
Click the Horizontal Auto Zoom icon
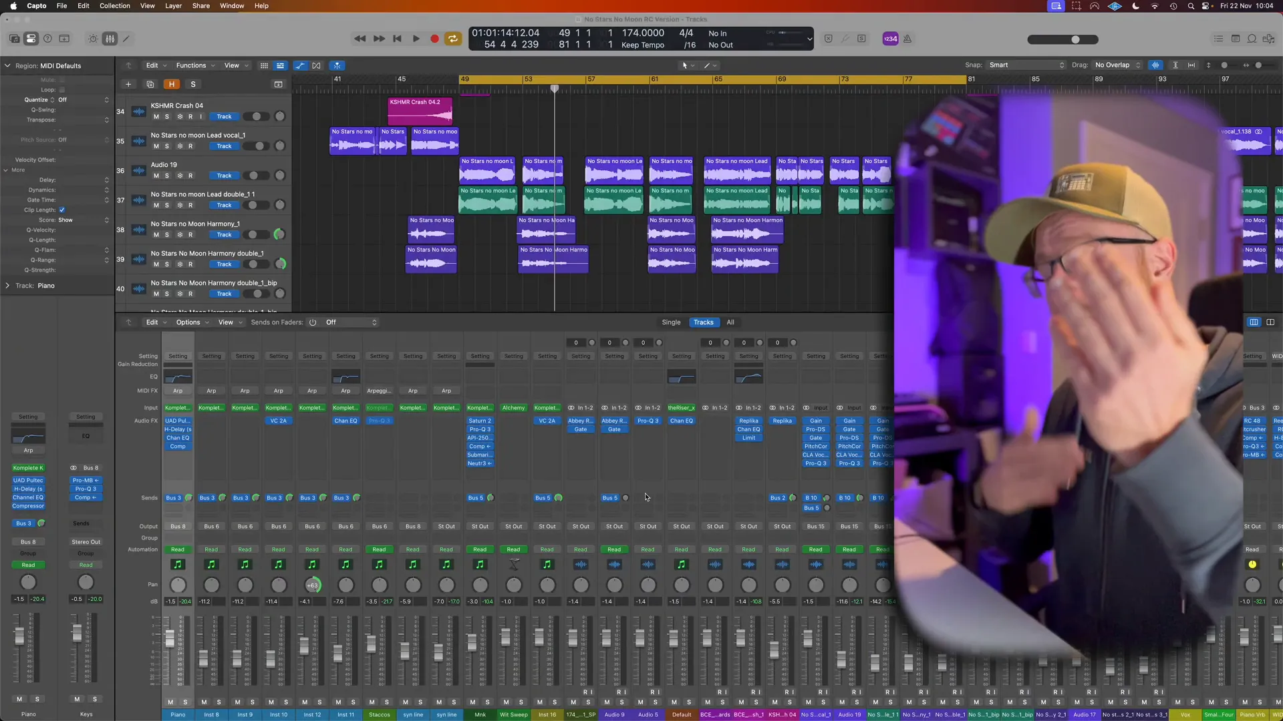[1191, 65]
